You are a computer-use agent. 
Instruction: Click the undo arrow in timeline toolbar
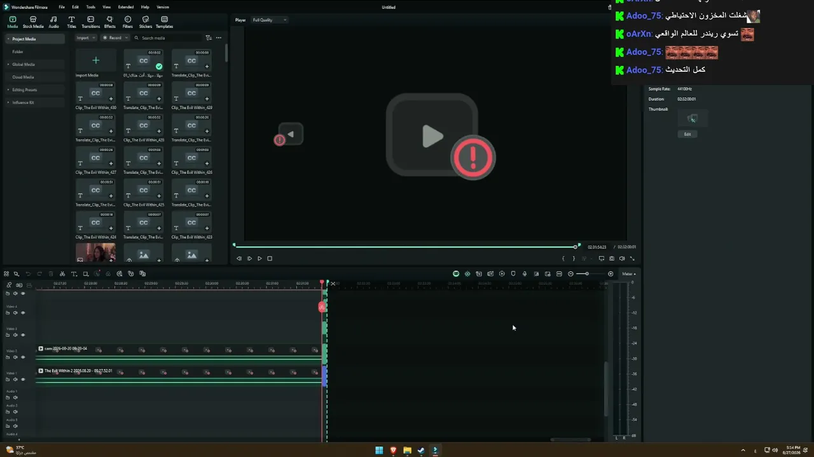[x=28, y=274]
